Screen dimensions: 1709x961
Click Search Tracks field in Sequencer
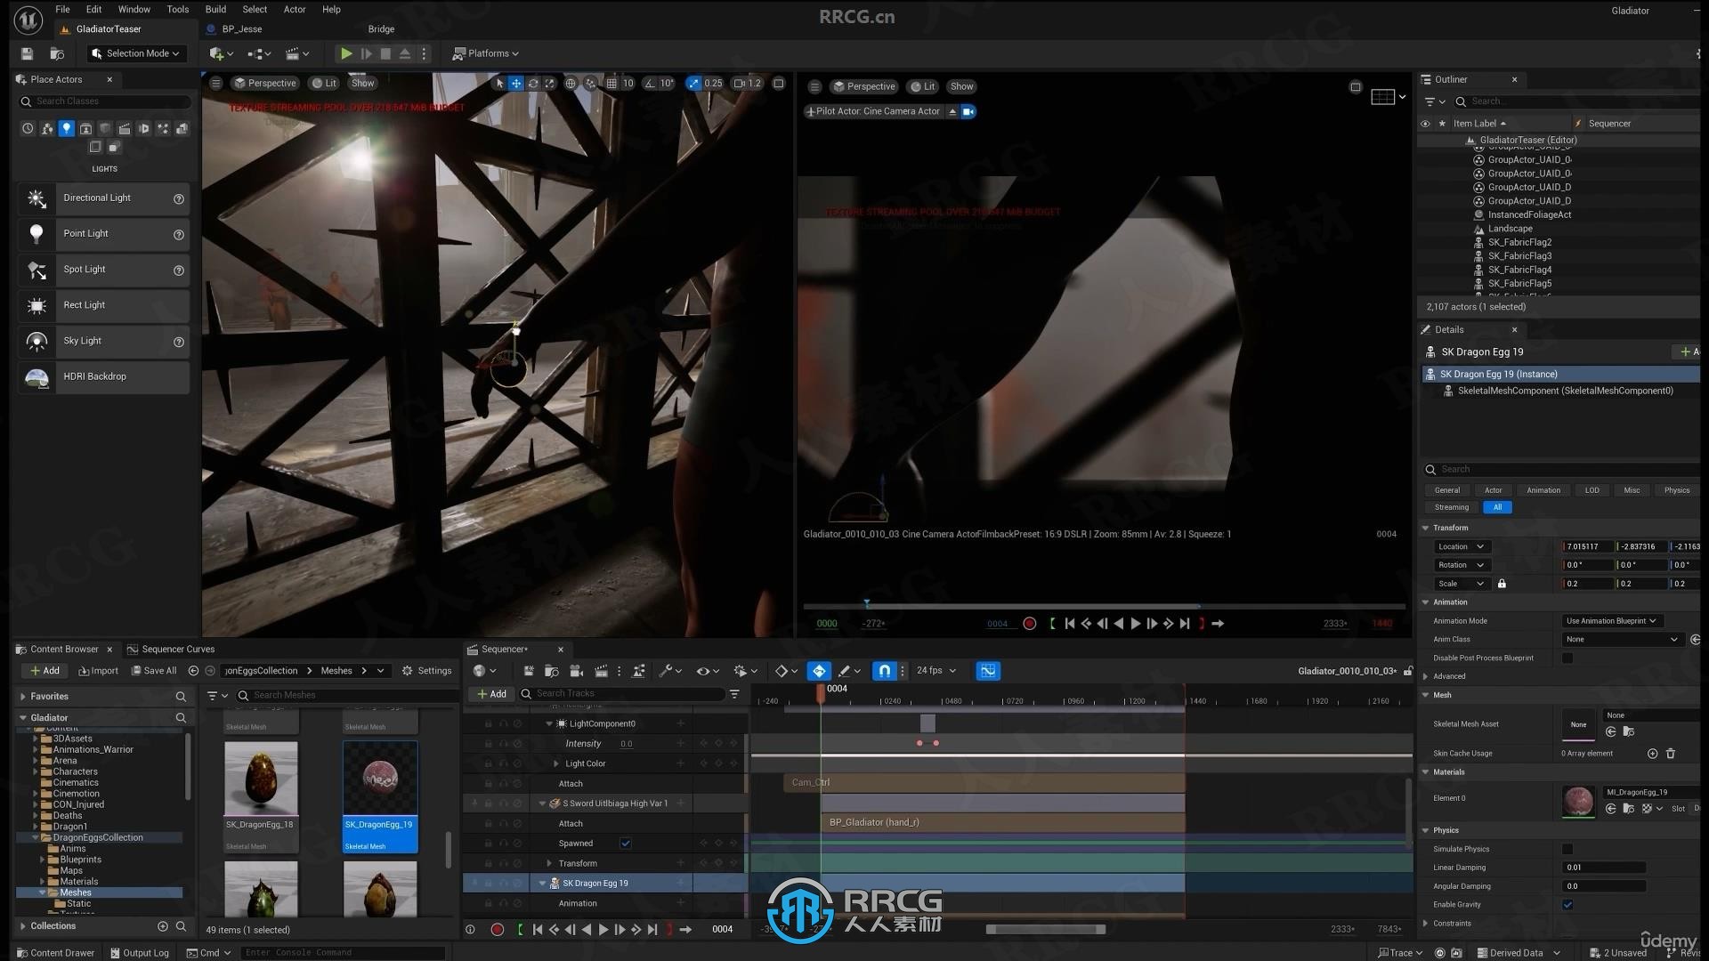(621, 694)
